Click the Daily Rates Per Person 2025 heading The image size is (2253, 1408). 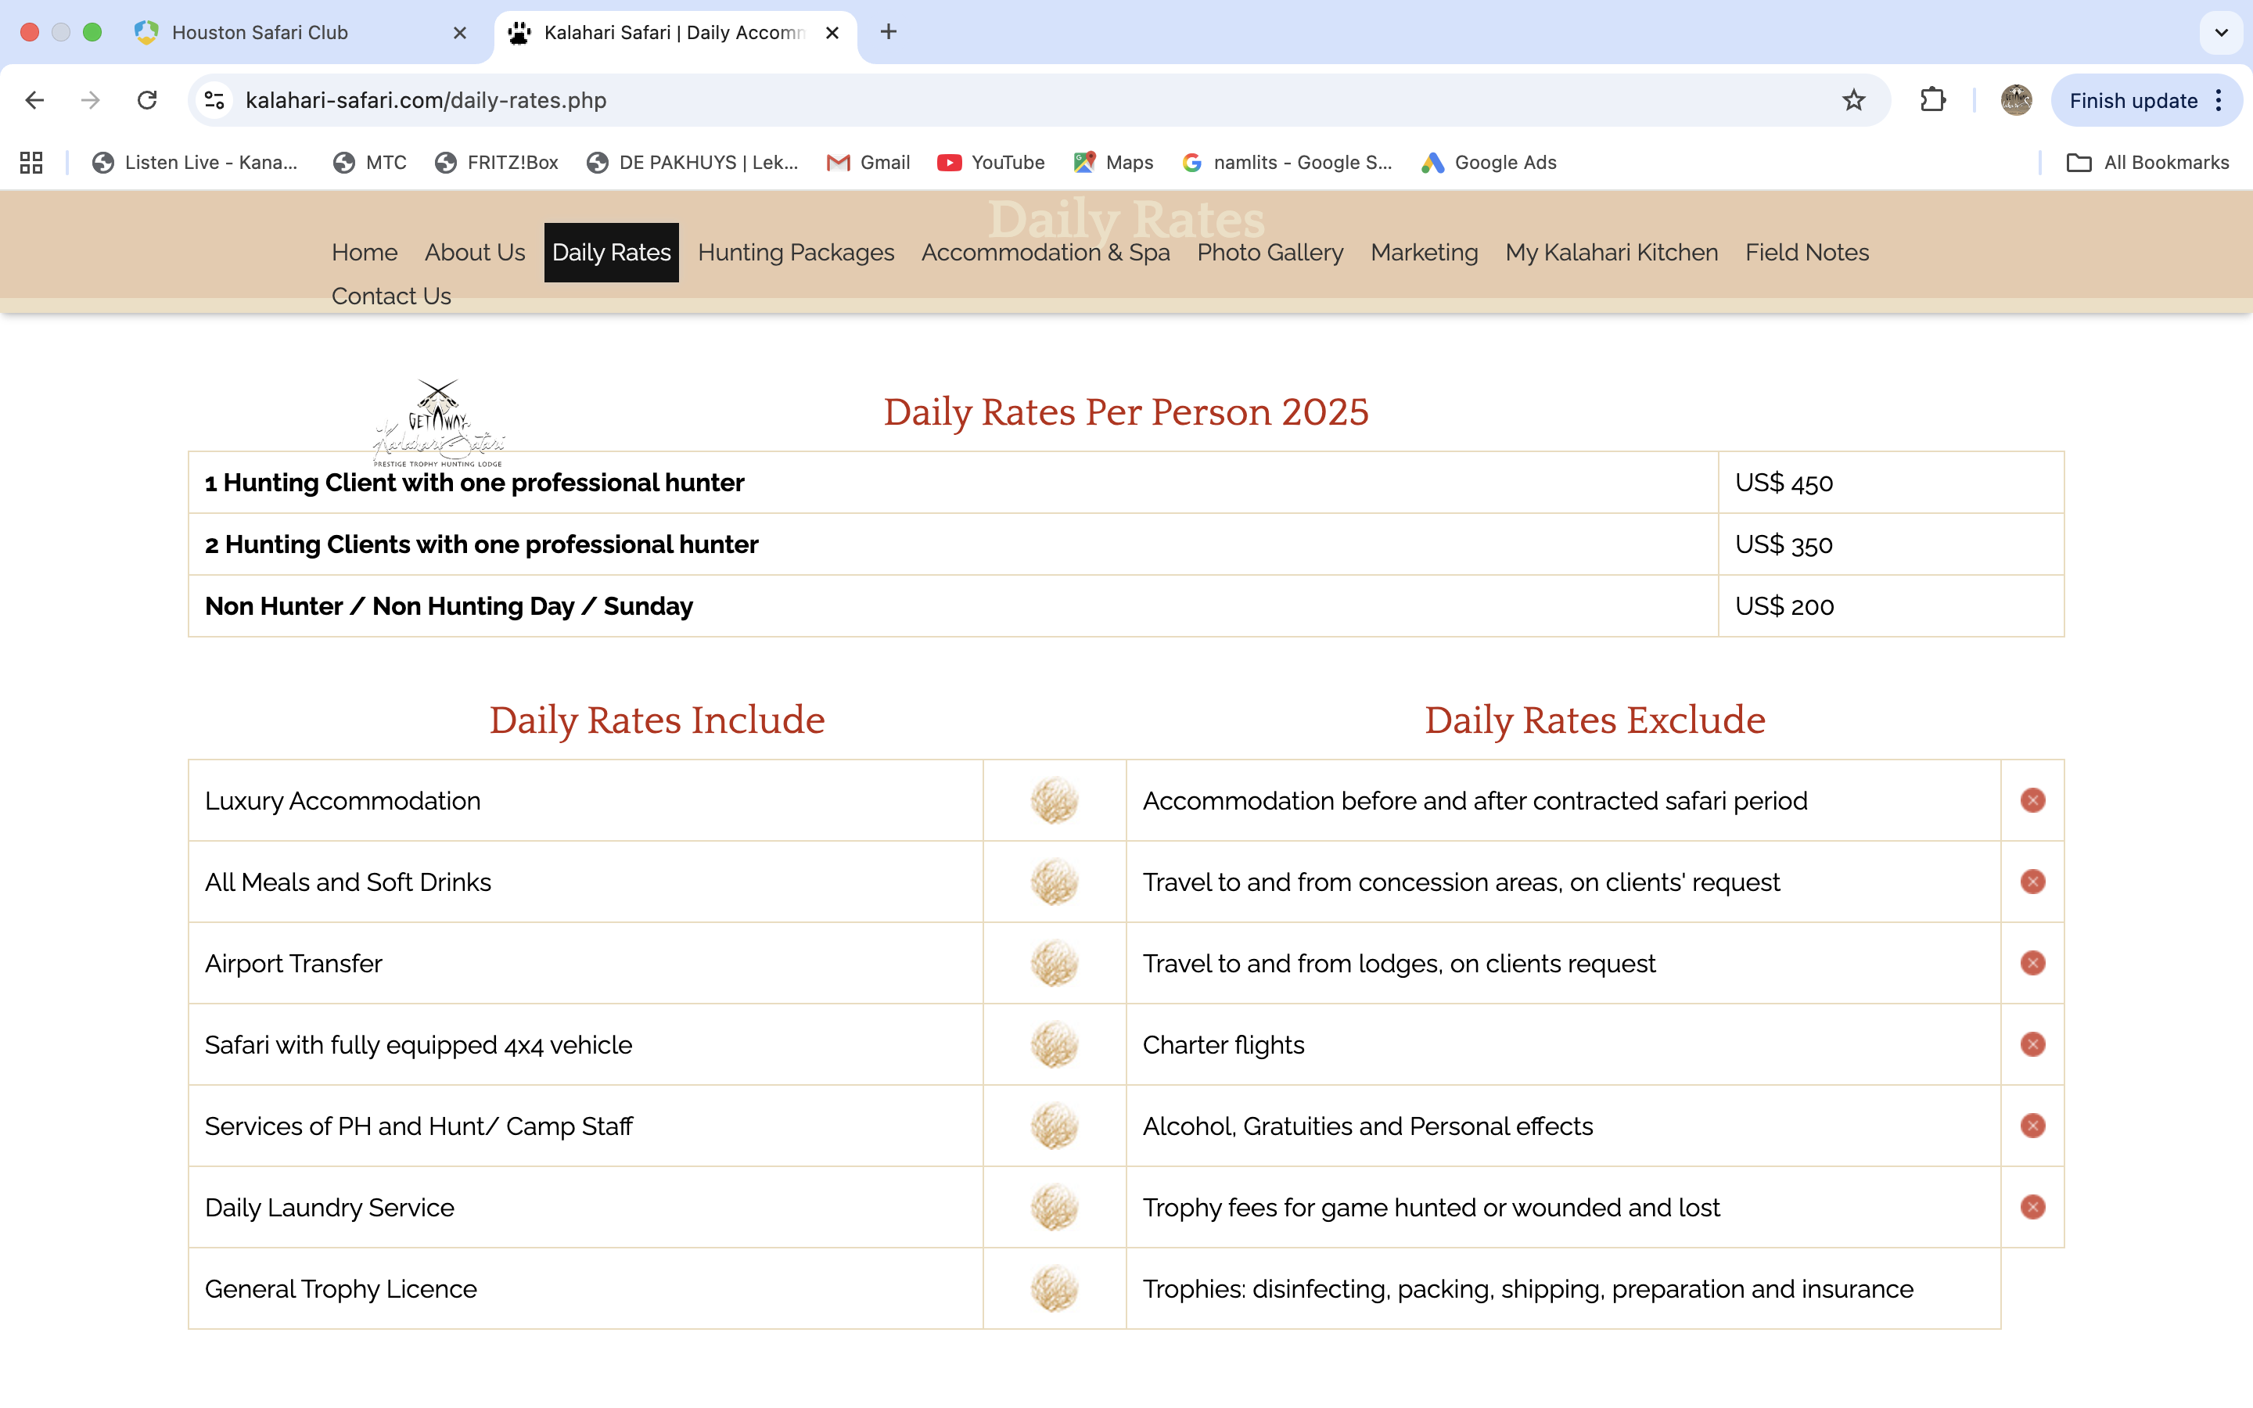pyautogui.click(x=1126, y=411)
